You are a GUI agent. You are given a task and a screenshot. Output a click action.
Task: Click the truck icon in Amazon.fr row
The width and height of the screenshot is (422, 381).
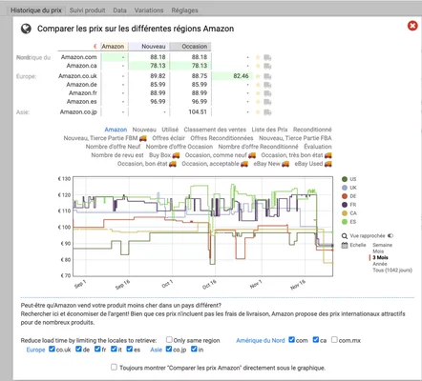point(267,93)
